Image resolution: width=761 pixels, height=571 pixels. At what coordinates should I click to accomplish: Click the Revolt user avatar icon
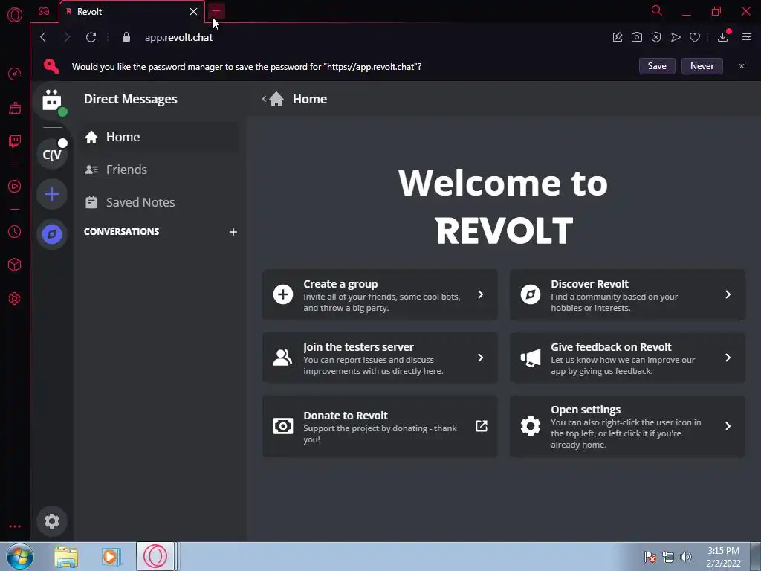[52, 101]
